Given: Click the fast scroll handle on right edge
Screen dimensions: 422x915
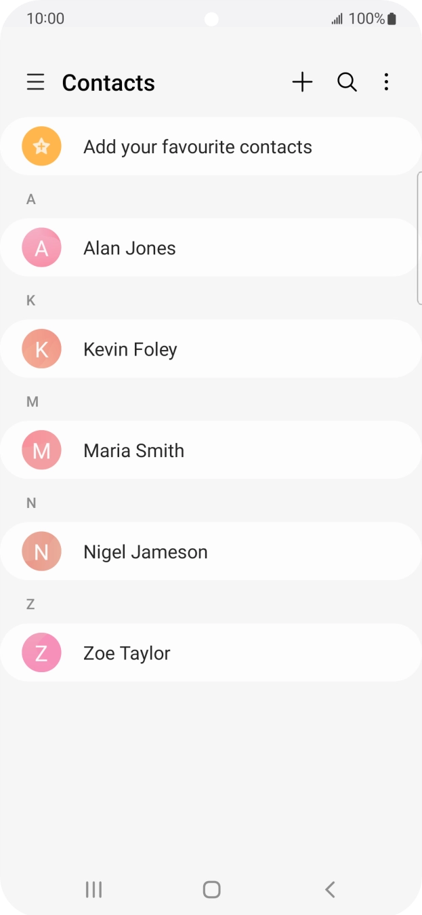Looking at the screenshot, I should (x=419, y=238).
